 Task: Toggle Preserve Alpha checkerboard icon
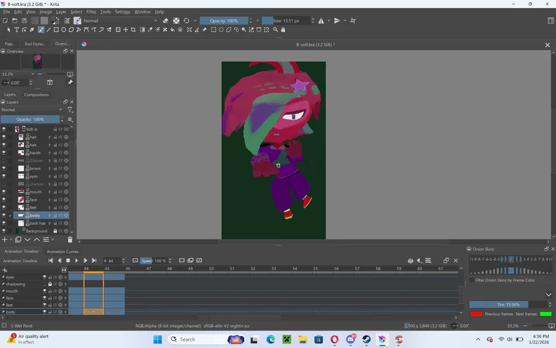(176, 20)
